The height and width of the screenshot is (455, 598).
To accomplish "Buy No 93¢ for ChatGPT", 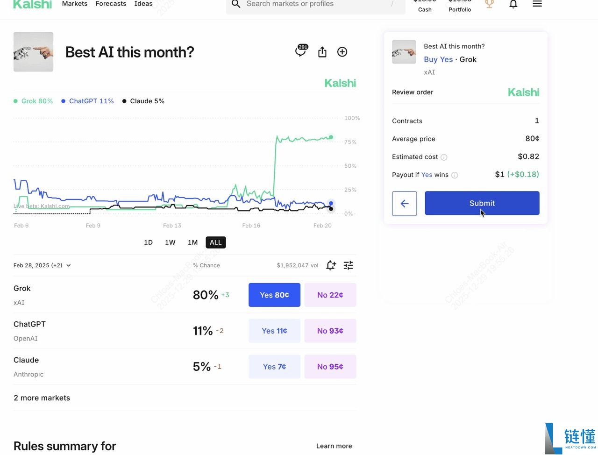I will point(330,331).
